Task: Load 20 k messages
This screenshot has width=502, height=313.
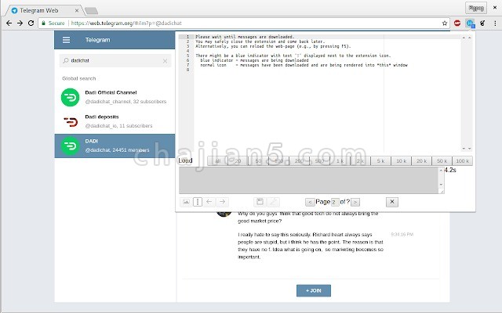Action: (422, 161)
